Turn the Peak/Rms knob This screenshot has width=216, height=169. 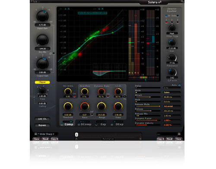click(x=85, y=91)
